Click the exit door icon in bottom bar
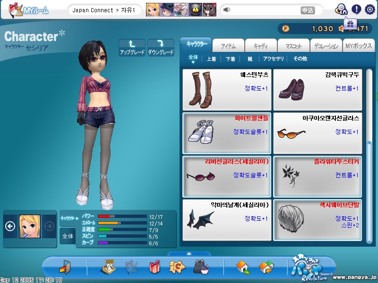This screenshot has height=283, width=378. (x=64, y=268)
